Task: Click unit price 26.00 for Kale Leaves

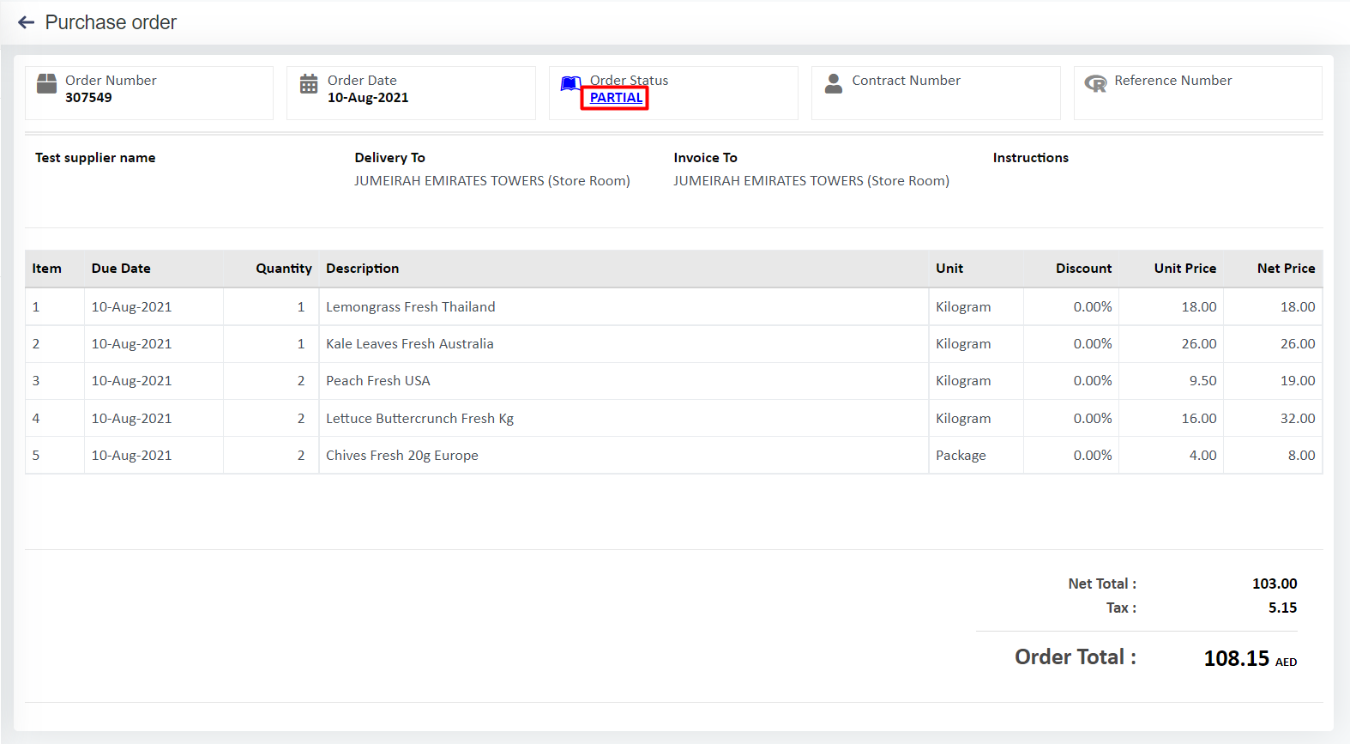Action: tap(1199, 344)
